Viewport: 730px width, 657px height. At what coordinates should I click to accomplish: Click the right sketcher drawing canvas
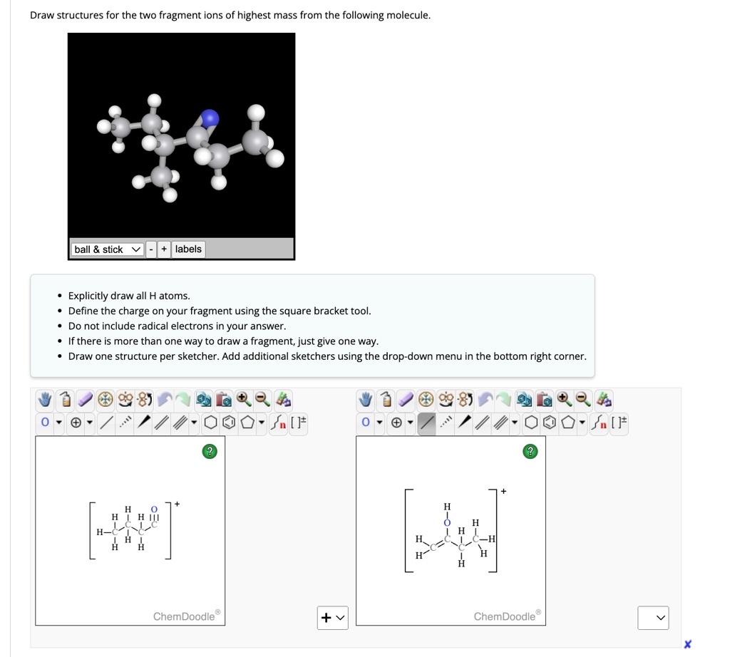click(x=451, y=530)
